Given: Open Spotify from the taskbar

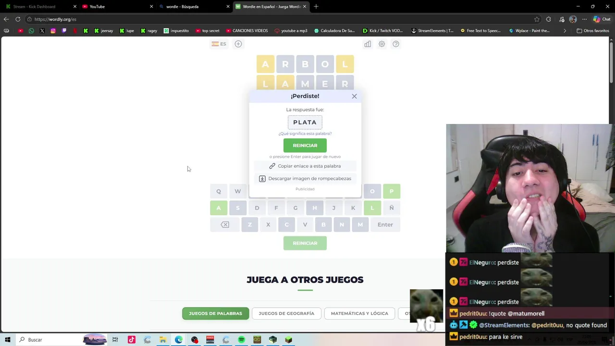Looking at the screenshot, I should pyautogui.click(x=241, y=340).
